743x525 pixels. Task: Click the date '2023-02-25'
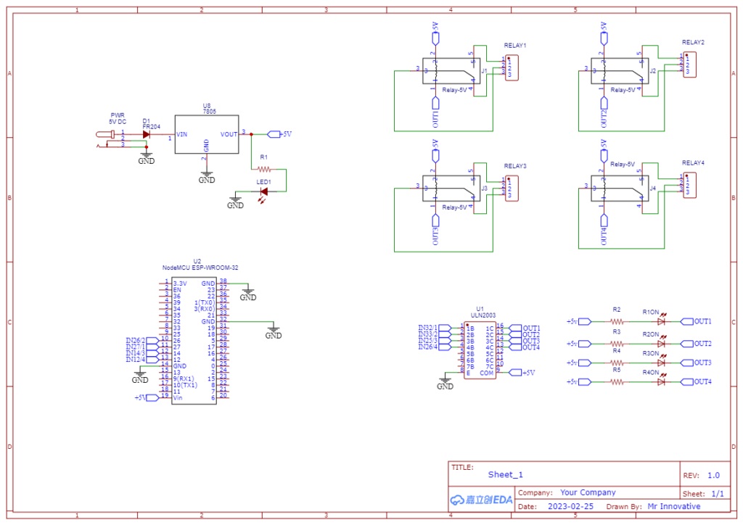570,507
